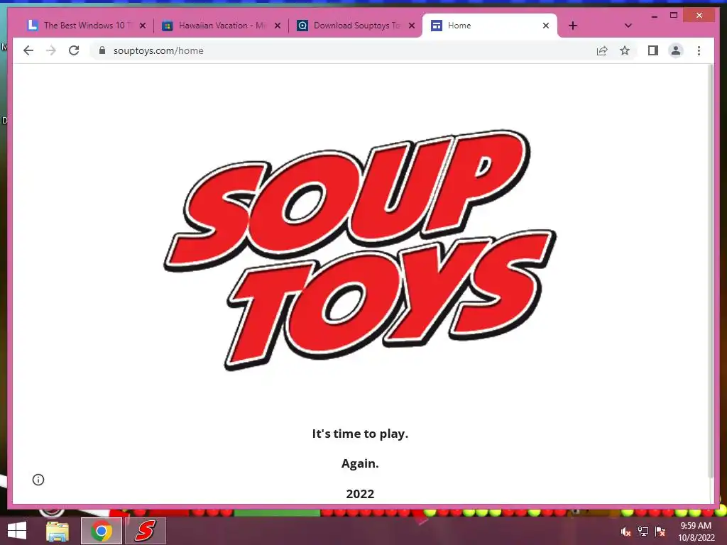Open Souptoys from the taskbar

145,531
